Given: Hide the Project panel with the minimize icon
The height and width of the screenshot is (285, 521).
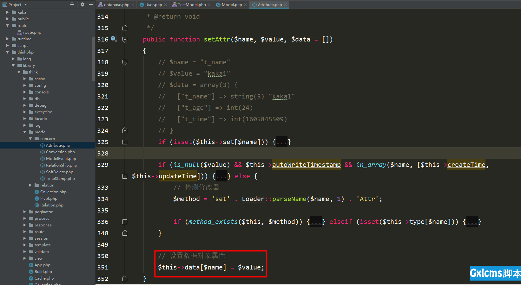Looking at the screenshot, I should [91, 4].
